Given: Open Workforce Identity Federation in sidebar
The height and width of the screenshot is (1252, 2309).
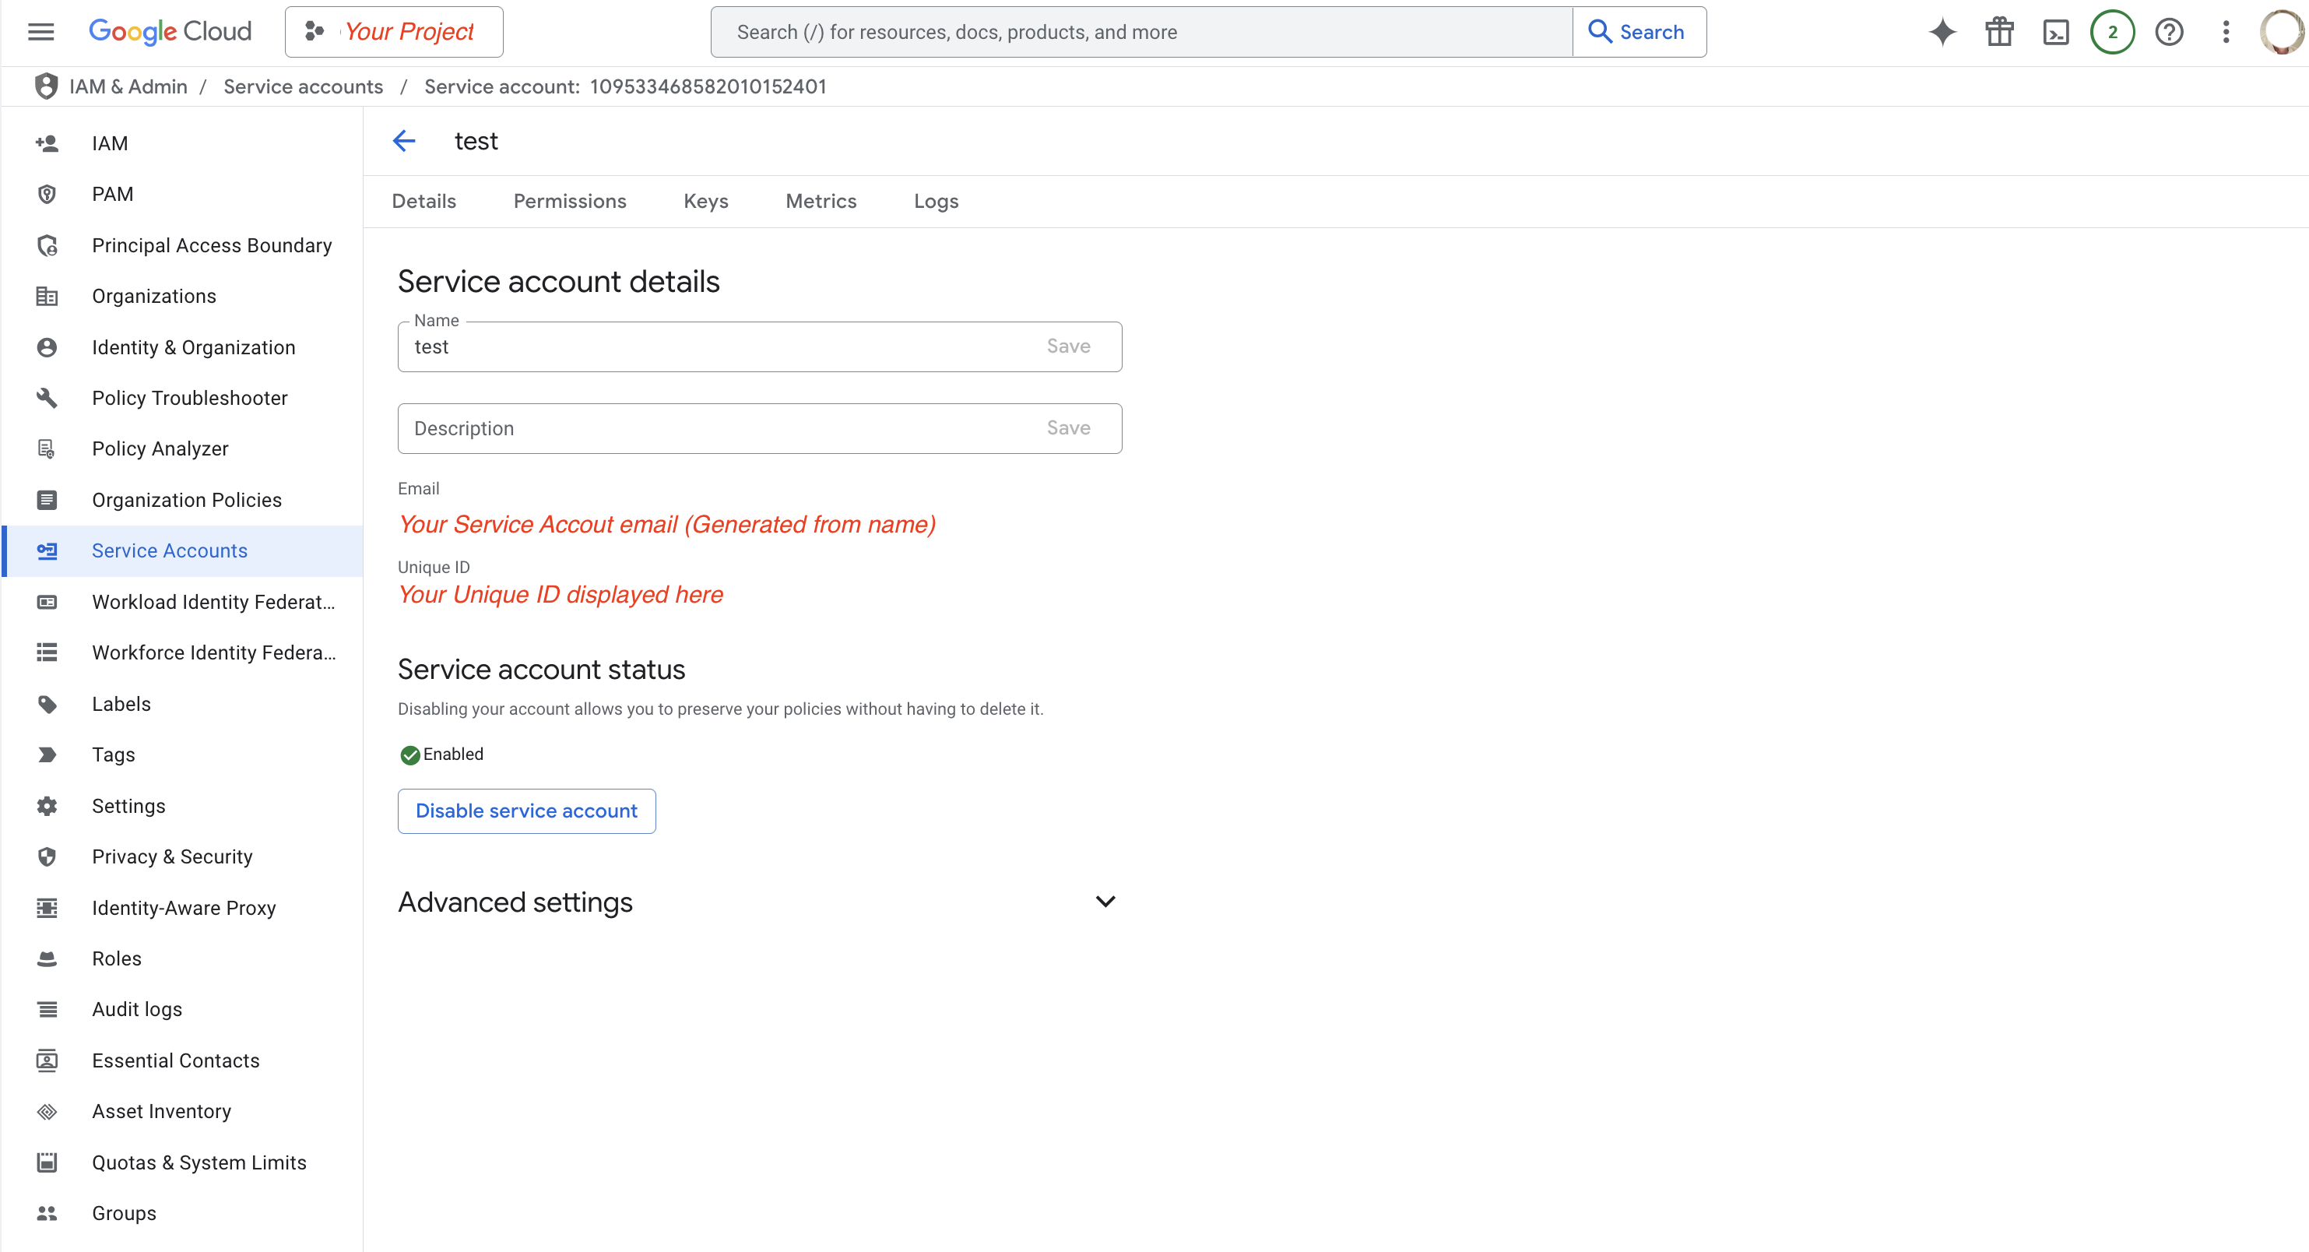Looking at the screenshot, I should (183, 652).
